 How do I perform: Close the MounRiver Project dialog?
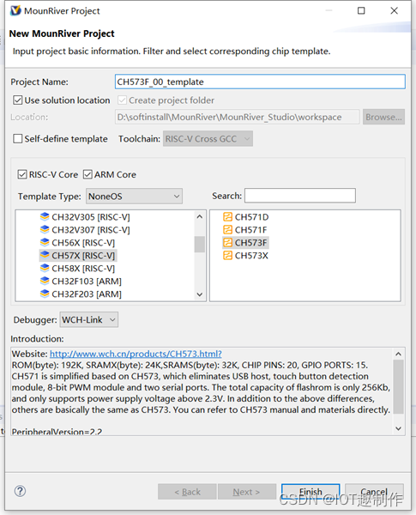pyautogui.click(x=394, y=10)
